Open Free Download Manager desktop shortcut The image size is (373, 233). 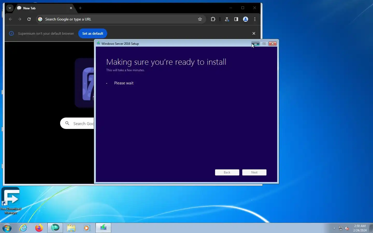(x=11, y=201)
